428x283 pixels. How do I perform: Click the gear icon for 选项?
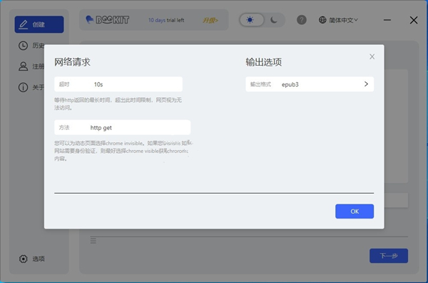click(24, 259)
